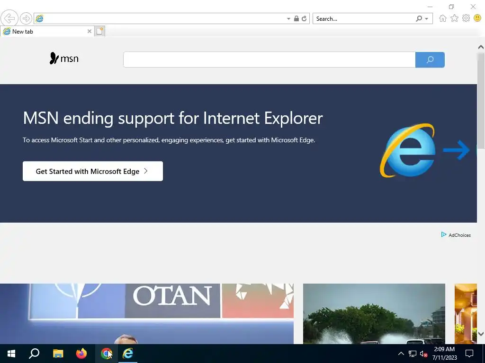This screenshot has height=363, width=485.
Task: Show hidden system tray icons
Action: 401,354
